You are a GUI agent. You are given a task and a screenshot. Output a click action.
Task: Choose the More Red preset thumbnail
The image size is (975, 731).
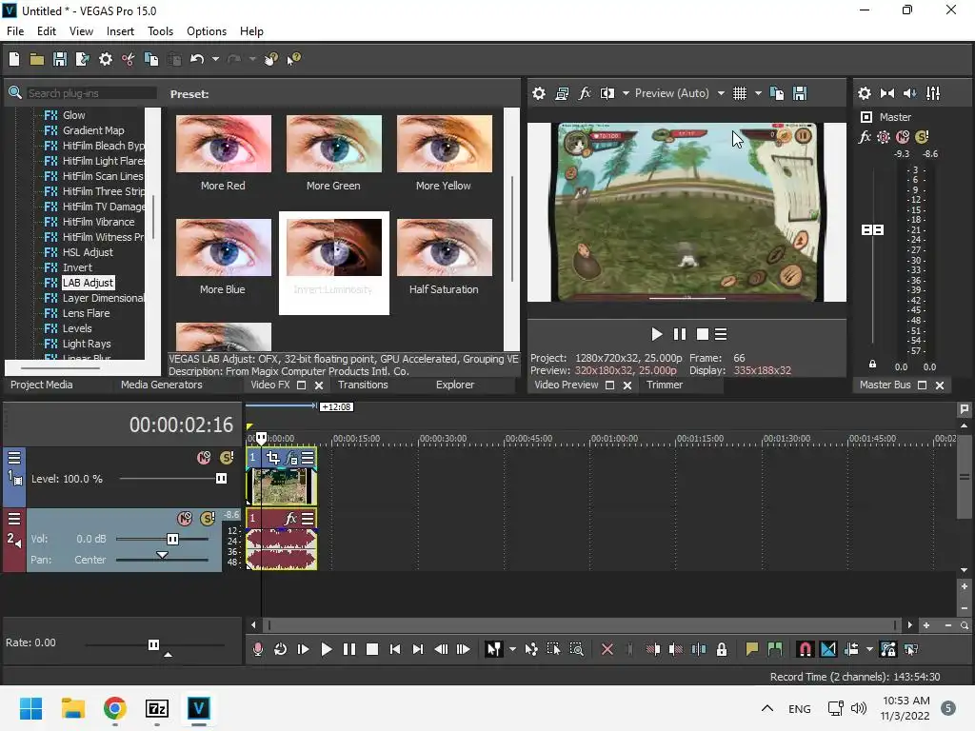[x=223, y=144]
